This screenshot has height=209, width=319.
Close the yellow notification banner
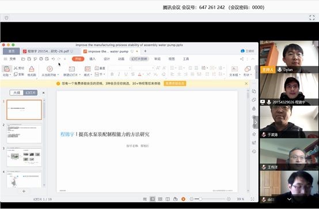pos(246,83)
